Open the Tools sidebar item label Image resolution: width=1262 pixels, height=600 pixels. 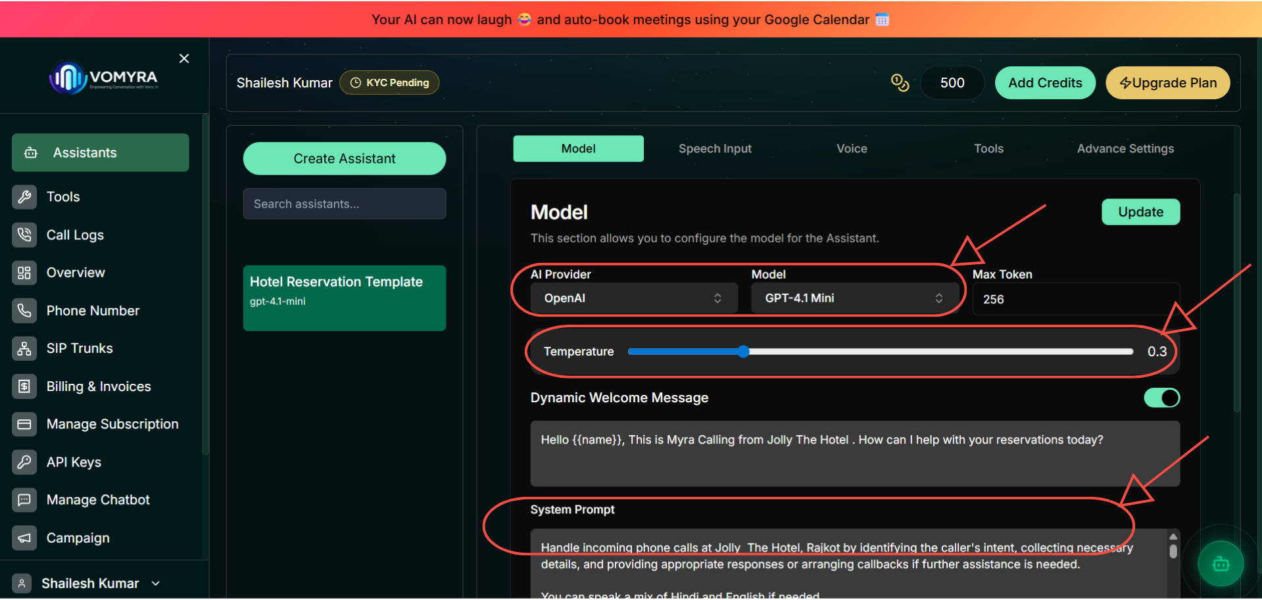(63, 196)
